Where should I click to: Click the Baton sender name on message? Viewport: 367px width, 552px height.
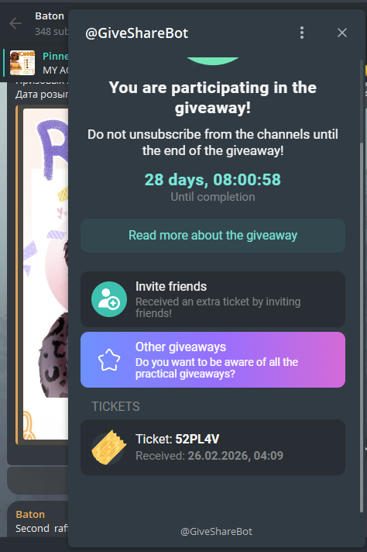pyautogui.click(x=30, y=515)
